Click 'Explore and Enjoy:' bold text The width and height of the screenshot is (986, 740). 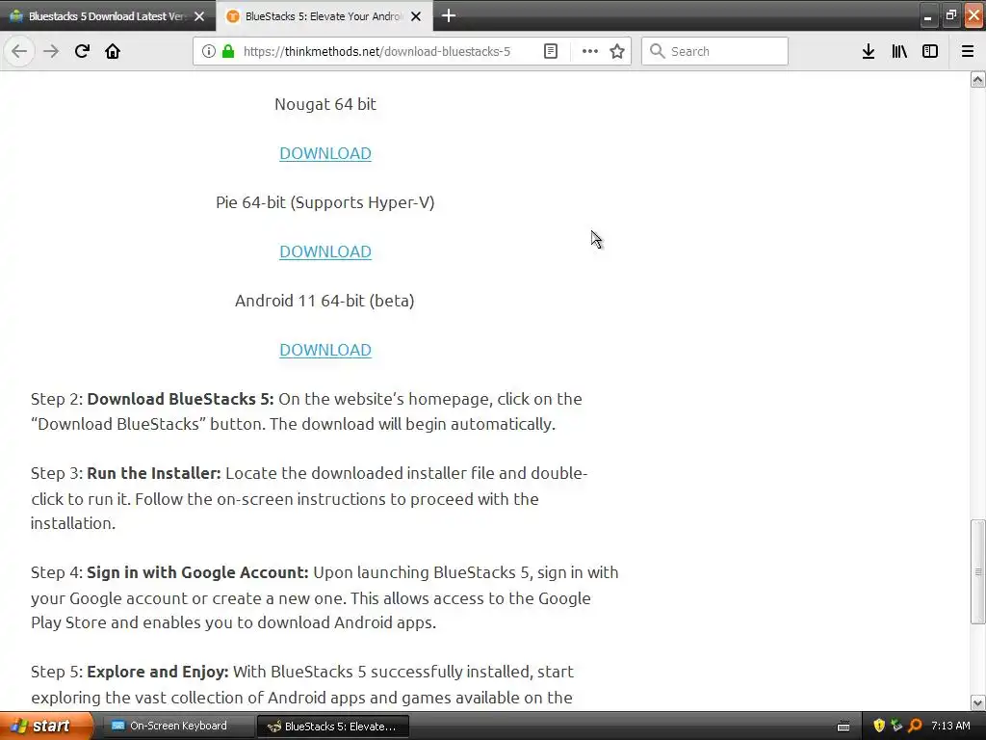pos(158,672)
